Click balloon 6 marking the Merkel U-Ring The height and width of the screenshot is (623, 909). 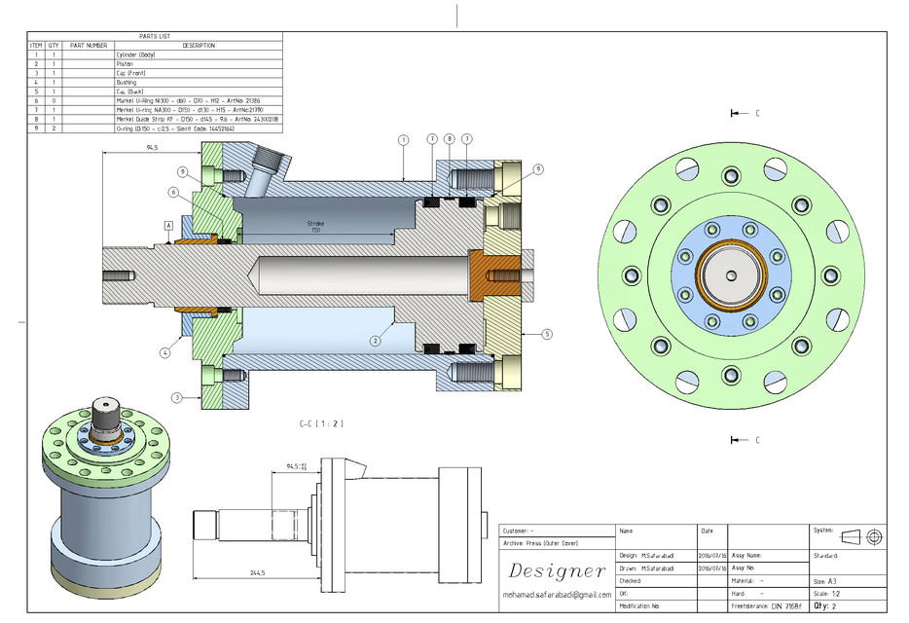point(173,192)
